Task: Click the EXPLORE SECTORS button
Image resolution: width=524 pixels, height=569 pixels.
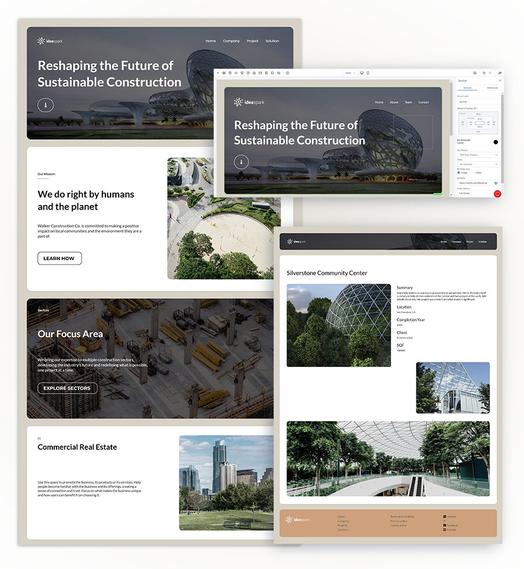Action: tap(68, 388)
